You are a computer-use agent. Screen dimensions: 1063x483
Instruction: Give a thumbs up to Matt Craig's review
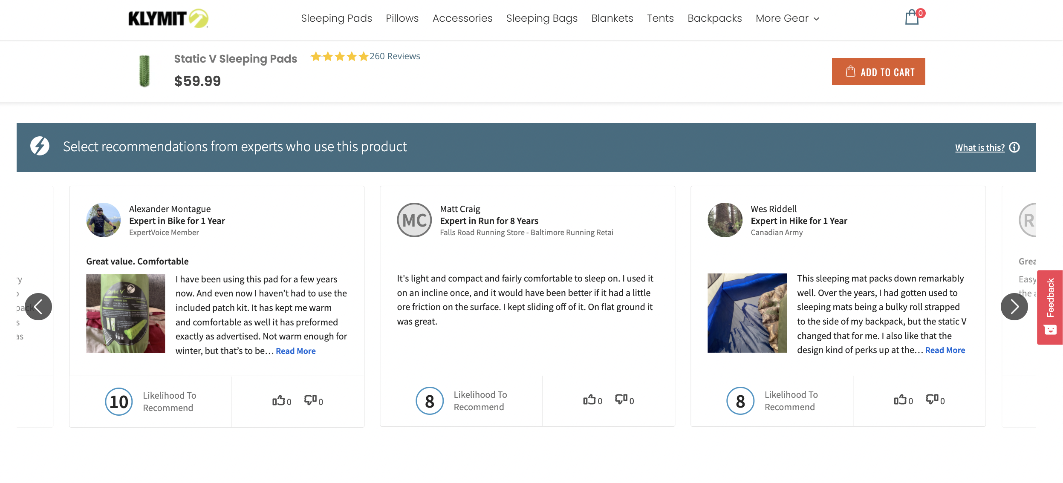[x=590, y=400]
